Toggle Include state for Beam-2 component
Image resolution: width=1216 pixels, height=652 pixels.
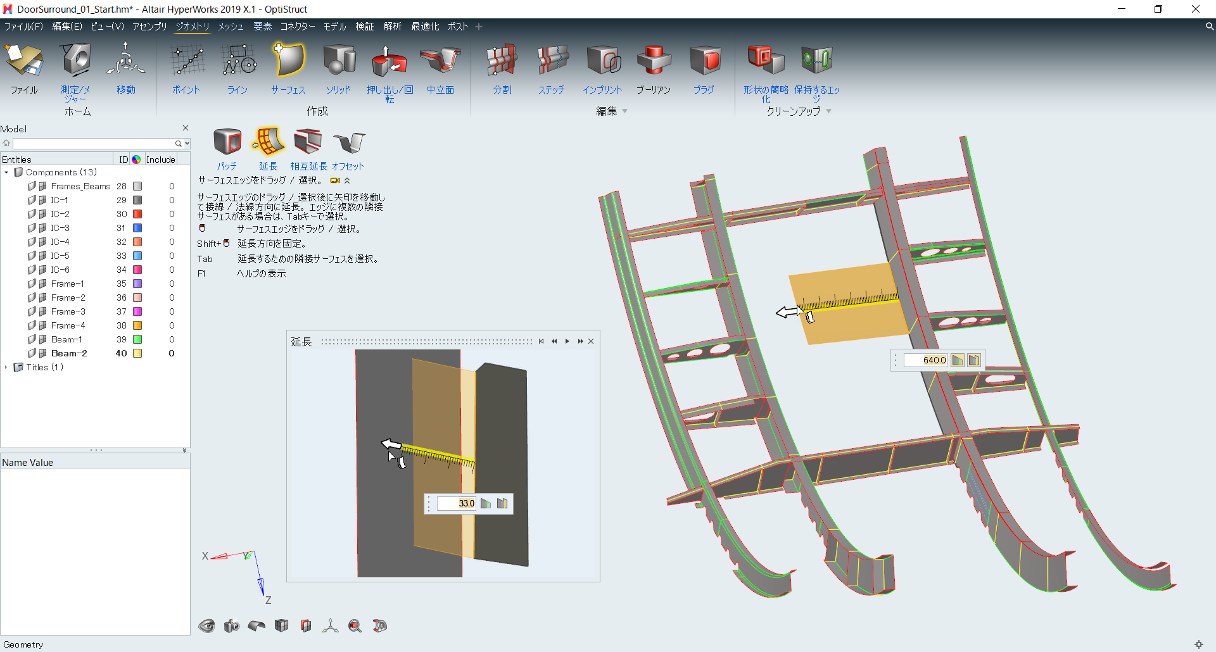pos(171,353)
